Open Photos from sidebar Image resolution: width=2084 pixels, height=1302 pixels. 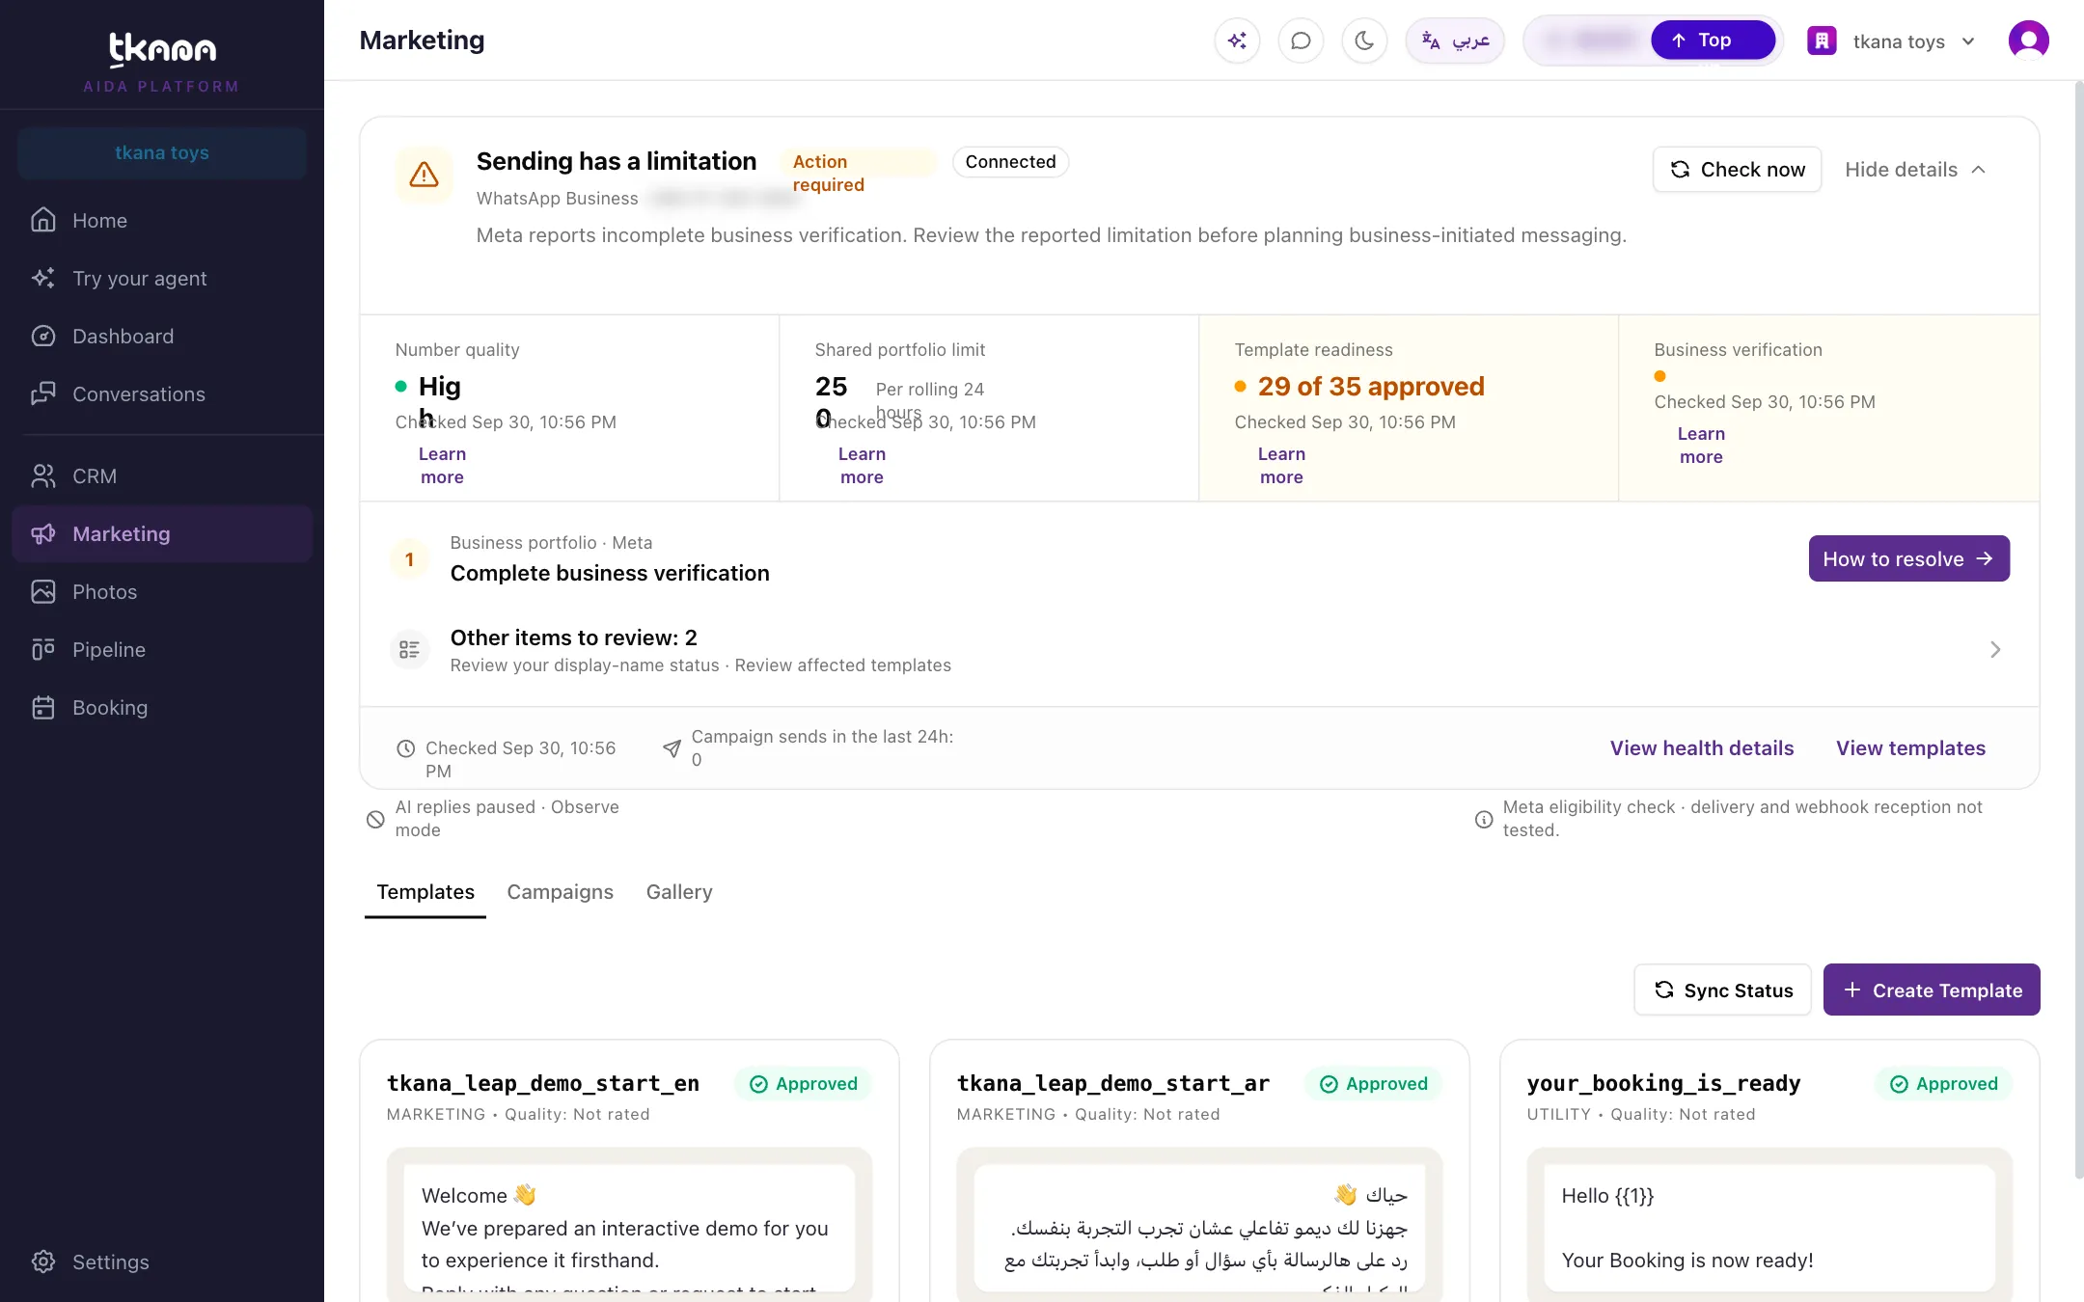pyautogui.click(x=162, y=592)
